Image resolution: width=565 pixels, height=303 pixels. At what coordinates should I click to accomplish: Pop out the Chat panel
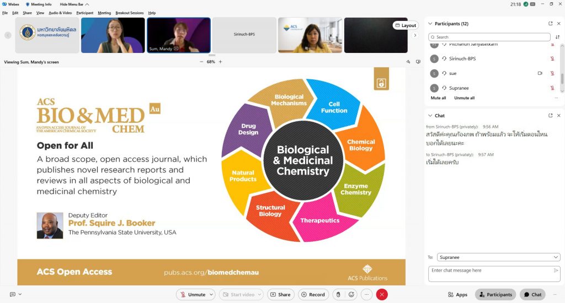tap(550, 116)
